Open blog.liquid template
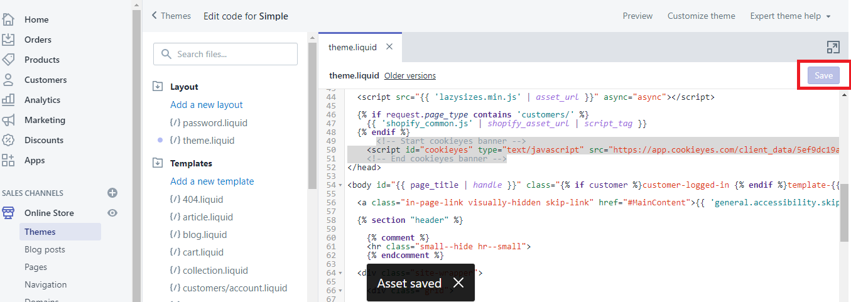 205,234
